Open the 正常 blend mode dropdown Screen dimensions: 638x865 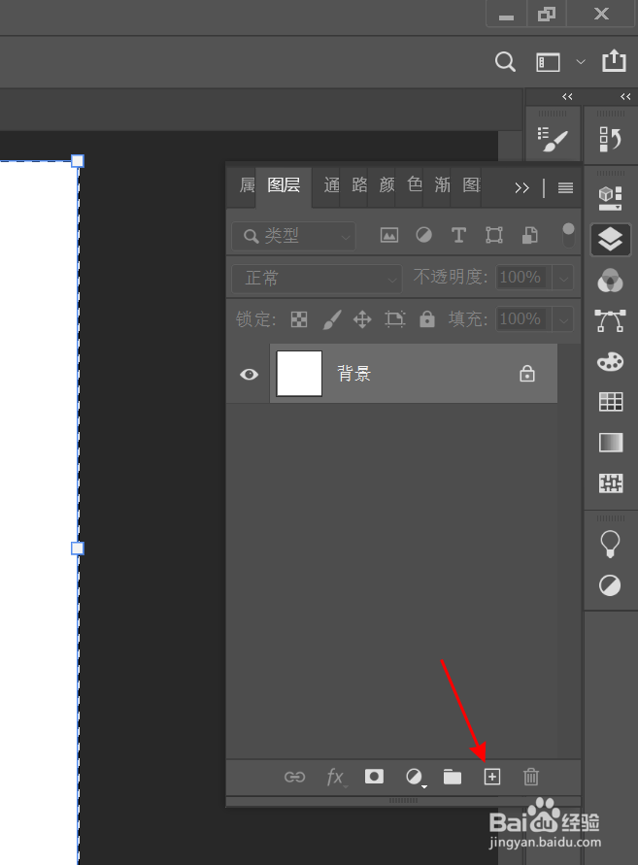pos(317,278)
